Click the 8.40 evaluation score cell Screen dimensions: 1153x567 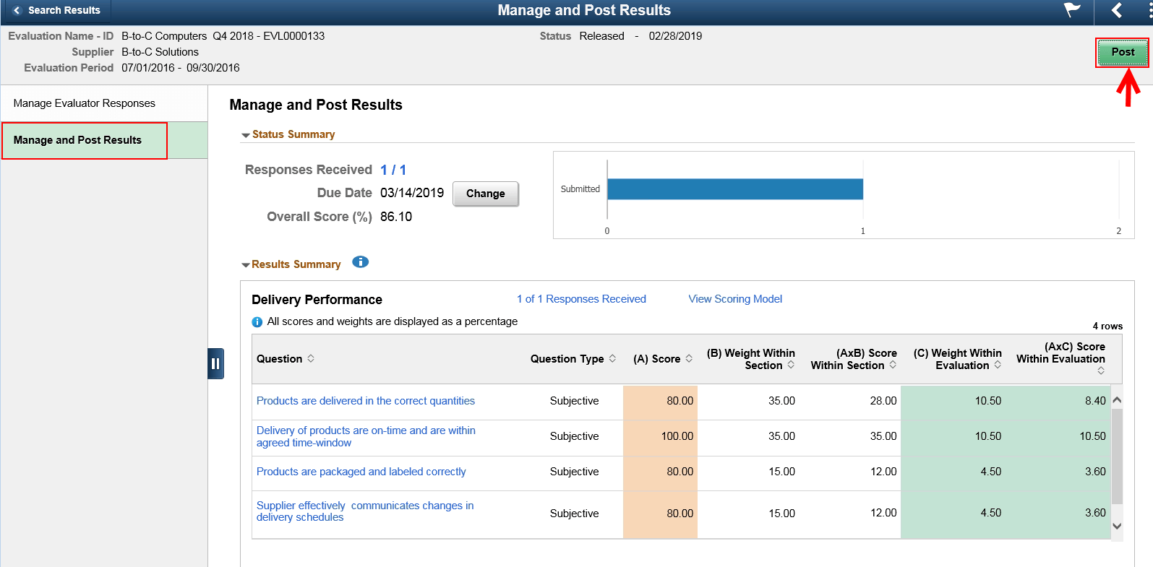(1095, 401)
